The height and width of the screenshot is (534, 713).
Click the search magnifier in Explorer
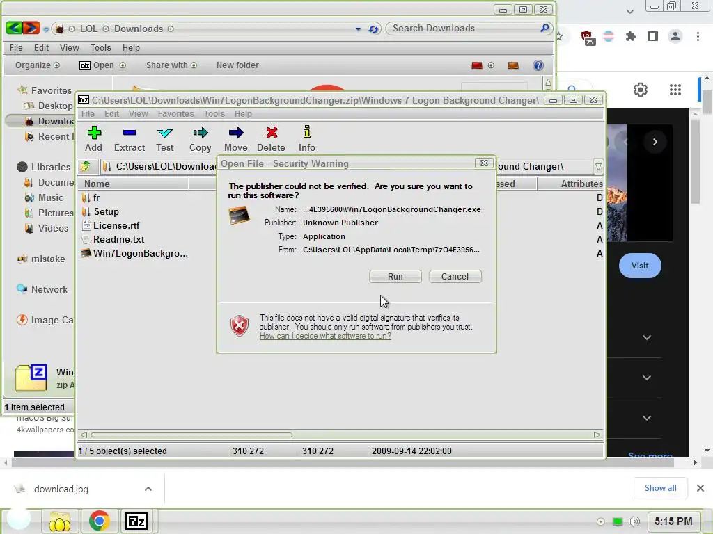point(544,28)
